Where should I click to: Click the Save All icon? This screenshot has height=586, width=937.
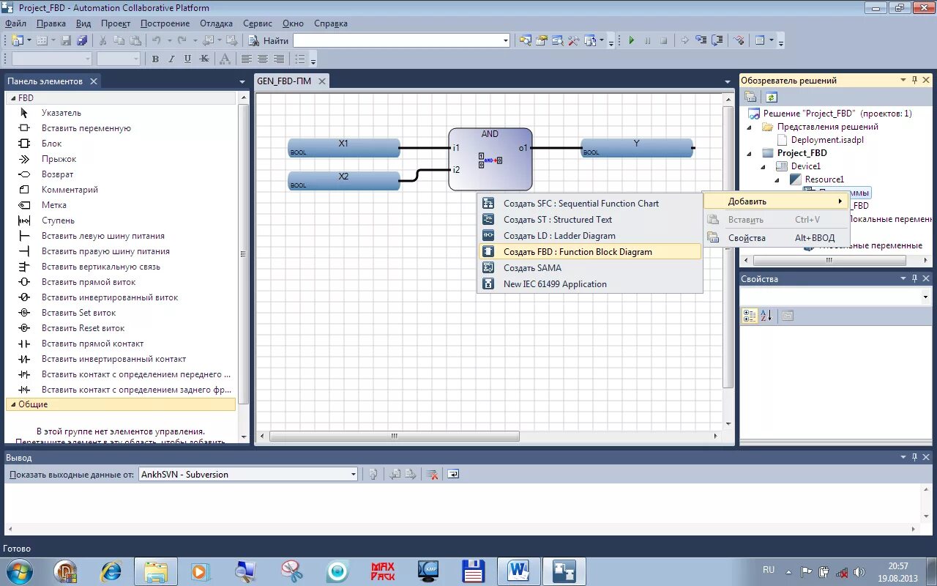point(82,41)
